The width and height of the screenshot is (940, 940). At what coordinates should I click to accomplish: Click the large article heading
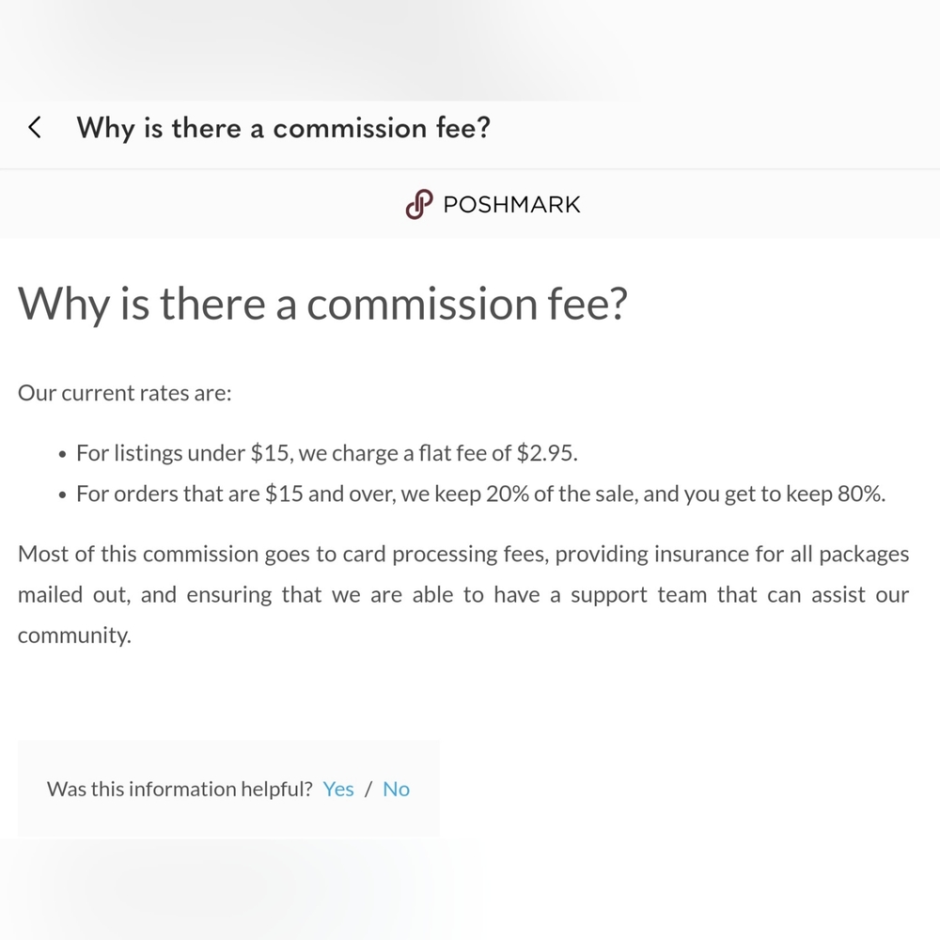click(x=322, y=304)
